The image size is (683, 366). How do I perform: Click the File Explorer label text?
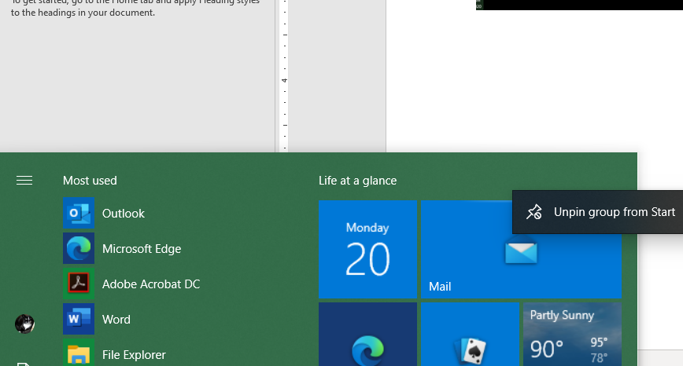(134, 355)
